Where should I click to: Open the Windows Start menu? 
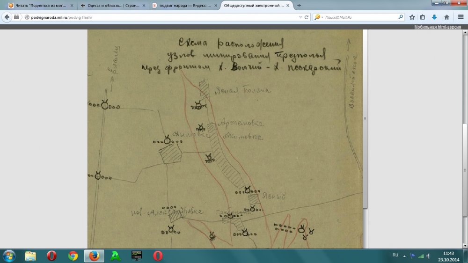pyautogui.click(x=9, y=256)
